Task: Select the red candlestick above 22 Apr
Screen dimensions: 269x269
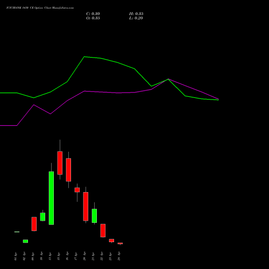Action: pos(103,230)
